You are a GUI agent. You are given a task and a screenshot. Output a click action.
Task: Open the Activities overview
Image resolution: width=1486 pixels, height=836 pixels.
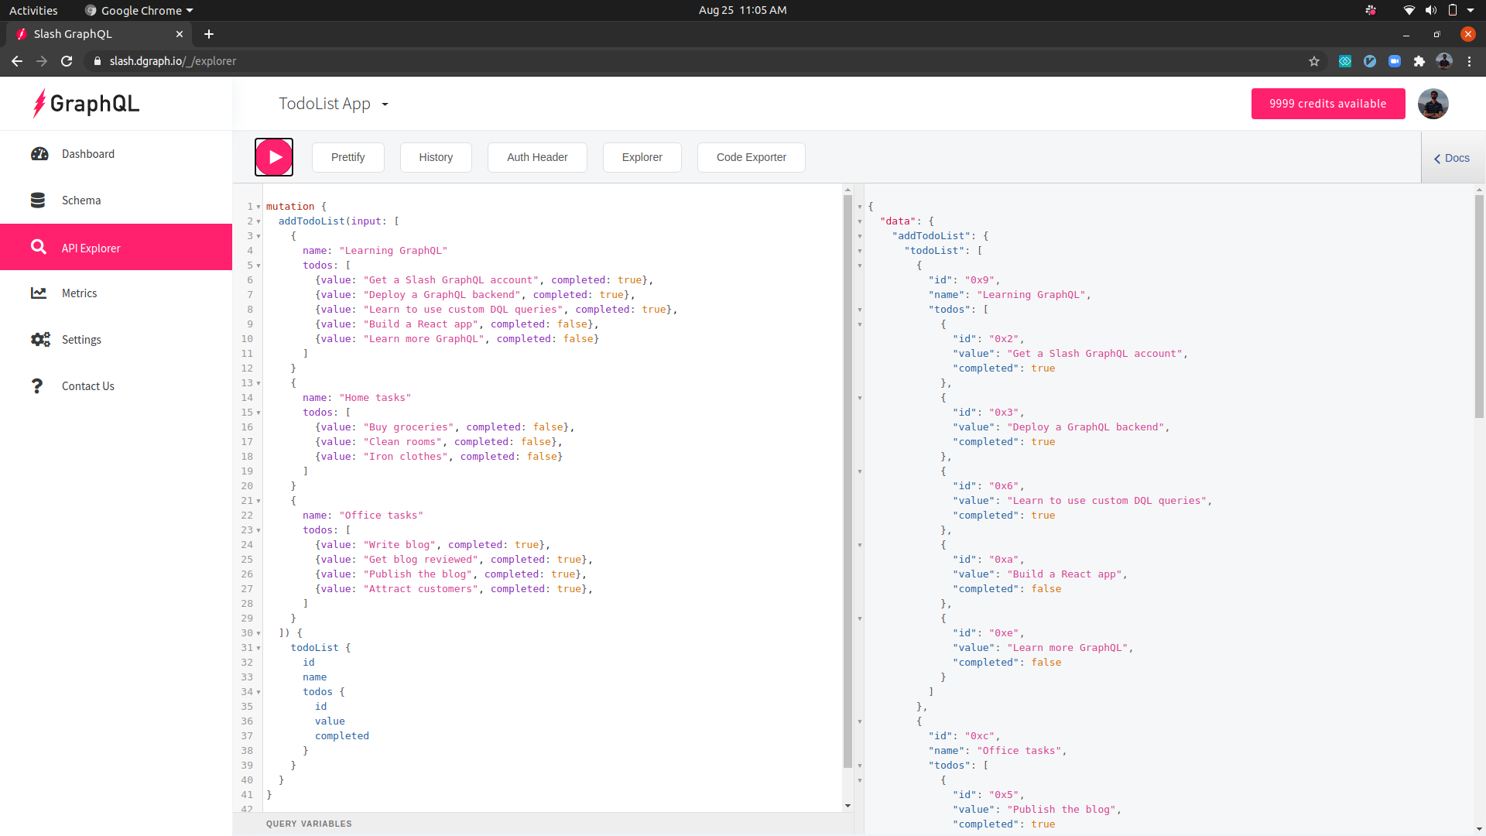click(33, 10)
